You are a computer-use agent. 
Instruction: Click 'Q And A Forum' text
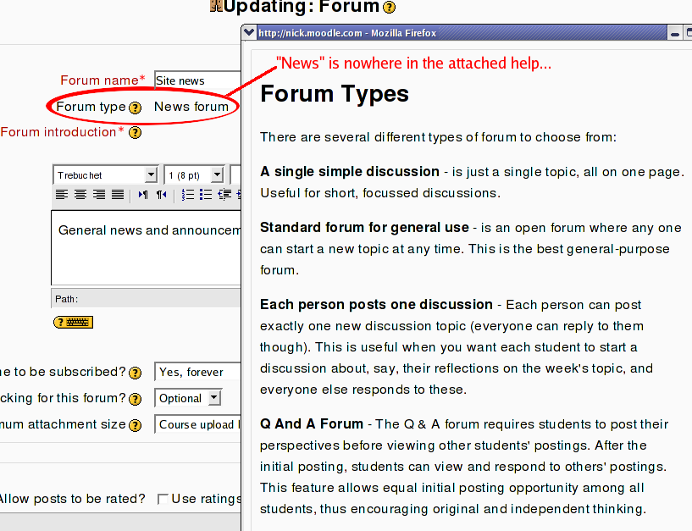point(311,423)
